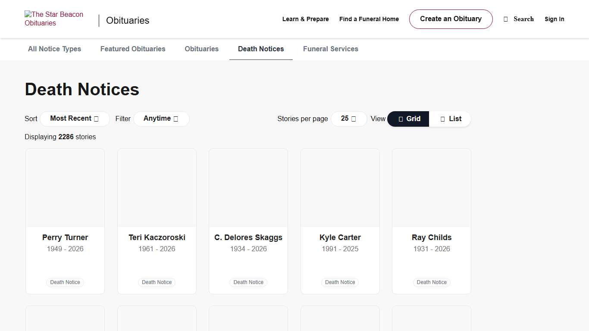589x331 pixels.
Task: Open Perry Turner's photo thumbnail
Action: pos(65,188)
